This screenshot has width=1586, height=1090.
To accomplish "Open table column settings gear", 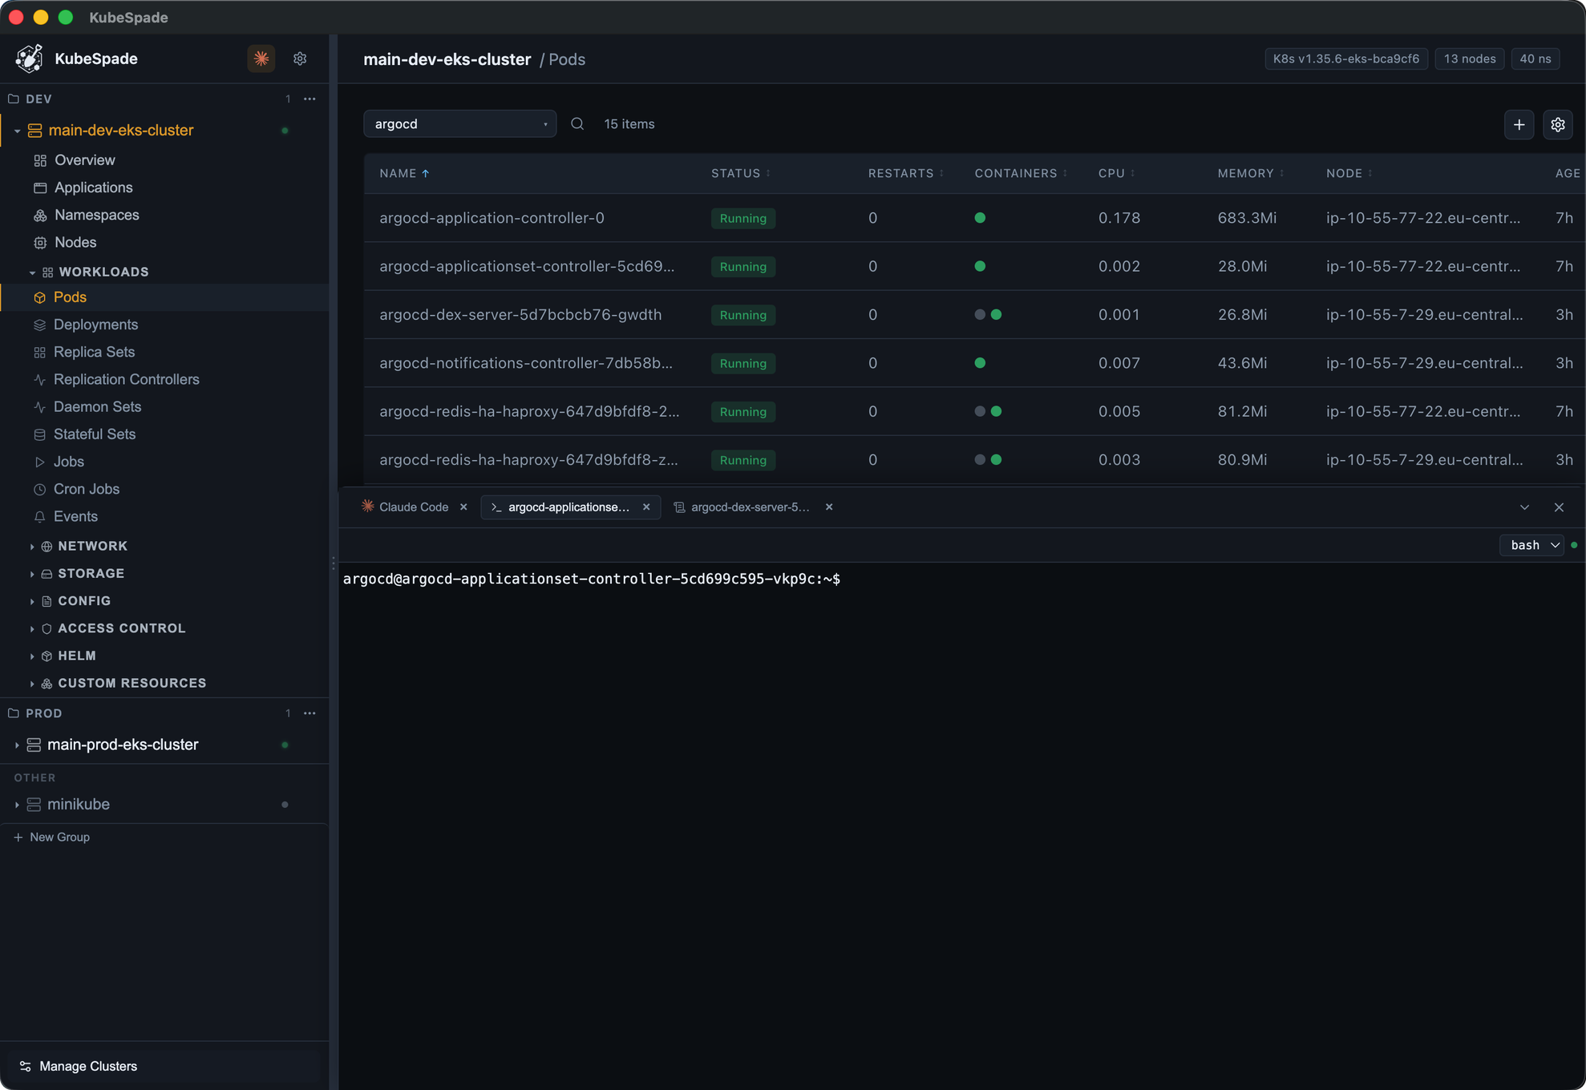I will coord(1557,124).
